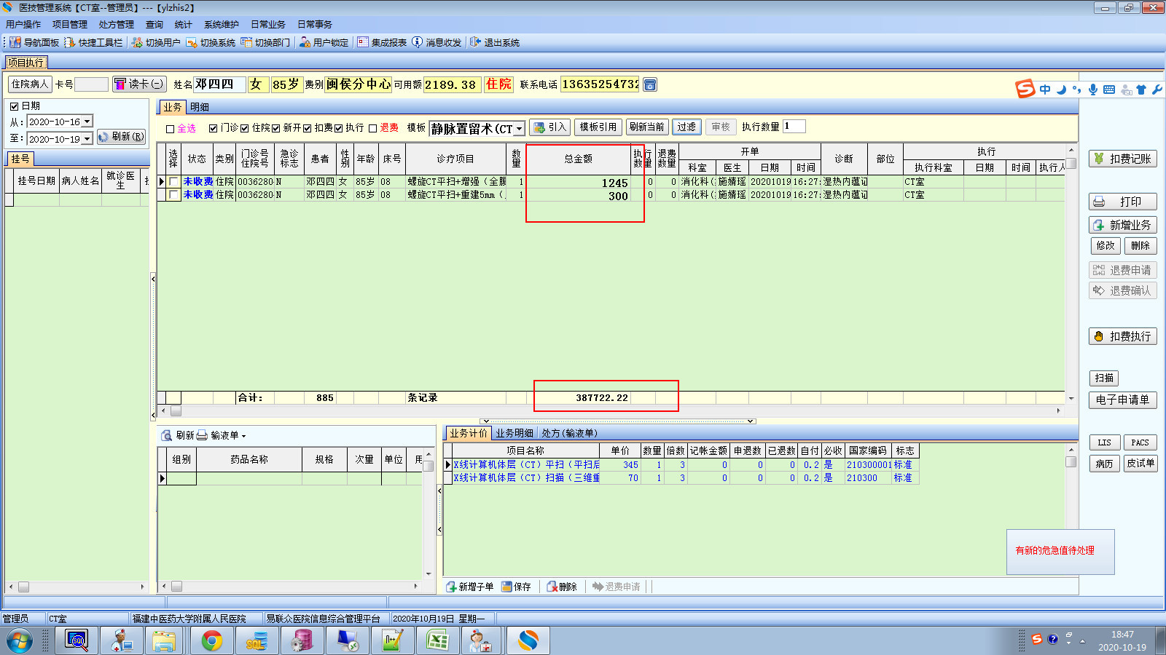Click 切换系统 to switch system
Image resolution: width=1166 pixels, height=655 pixels.
coord(211,42)
